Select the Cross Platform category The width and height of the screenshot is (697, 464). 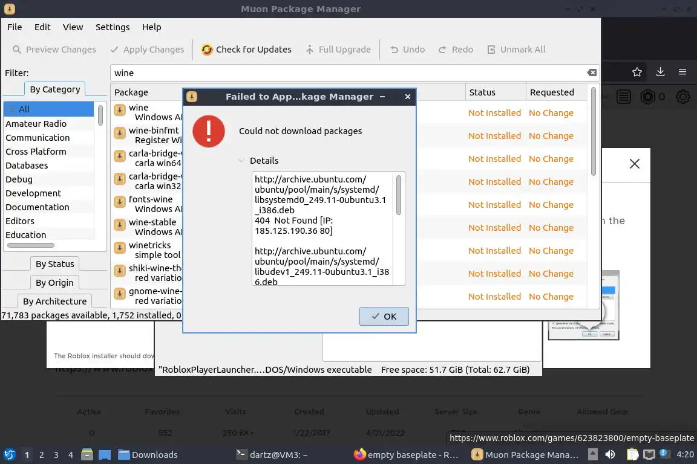(x=48, y=152)
